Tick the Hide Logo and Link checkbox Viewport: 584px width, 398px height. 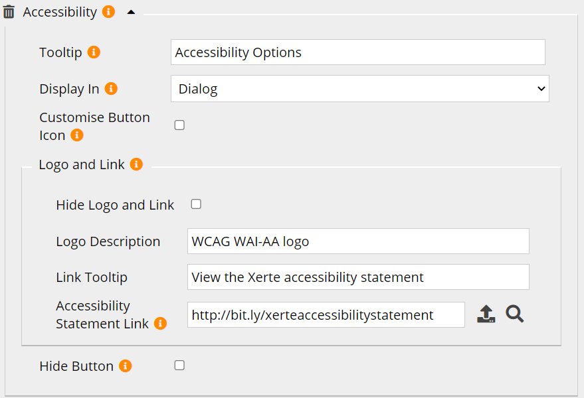(196, 204)
